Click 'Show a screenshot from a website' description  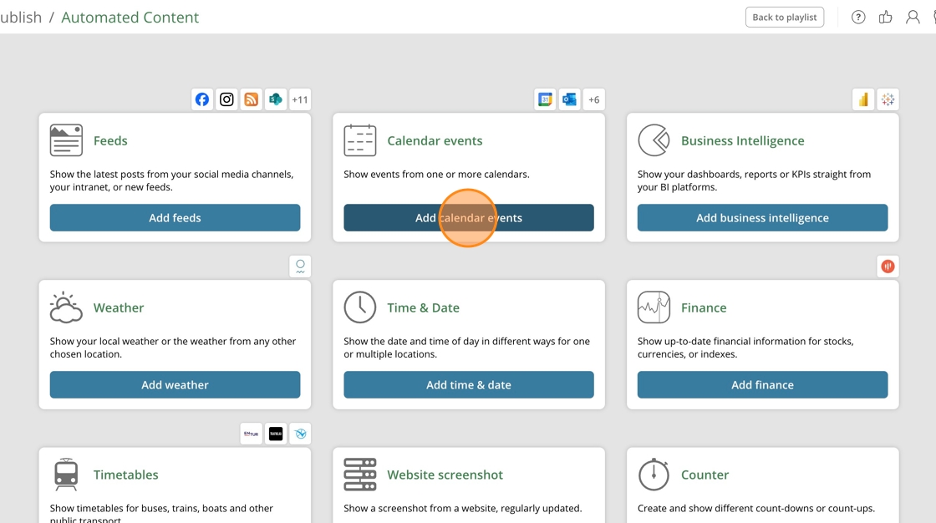point(463,509)
